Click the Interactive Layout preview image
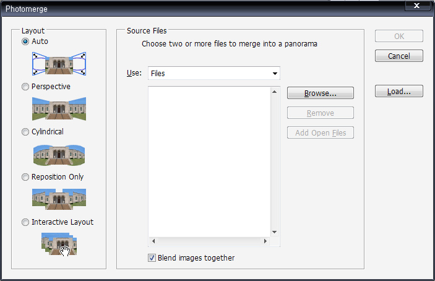This screenshot has width=435, height=281. pos(59,244)
